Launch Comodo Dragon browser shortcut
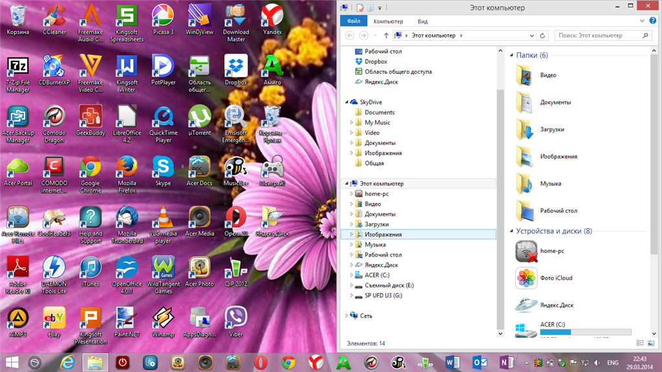Viewport: 662px width, 372px height. tap(54, 124)
